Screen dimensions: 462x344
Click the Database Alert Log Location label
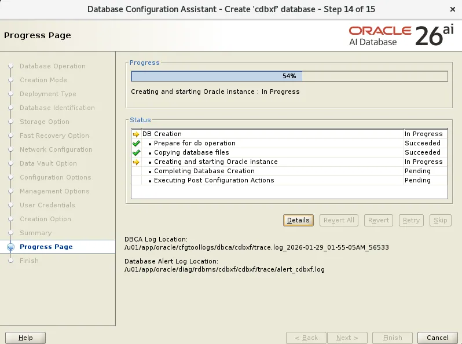tap(171, 261)
